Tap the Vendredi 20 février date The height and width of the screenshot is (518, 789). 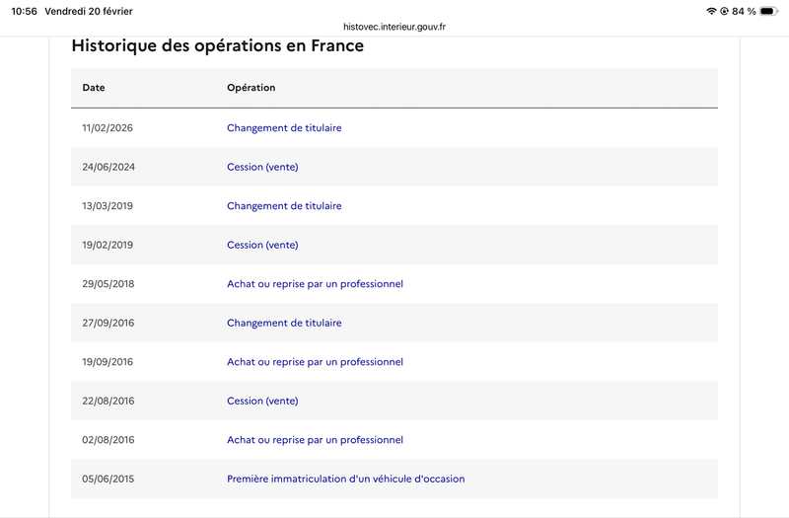89,11
